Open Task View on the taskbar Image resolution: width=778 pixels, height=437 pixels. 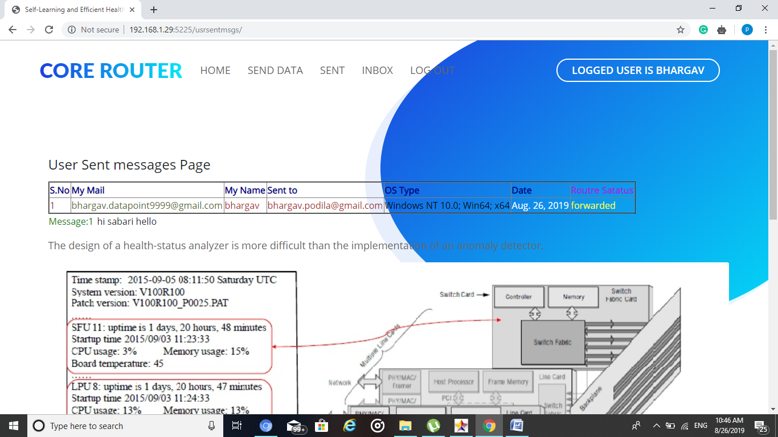point(237,426)
